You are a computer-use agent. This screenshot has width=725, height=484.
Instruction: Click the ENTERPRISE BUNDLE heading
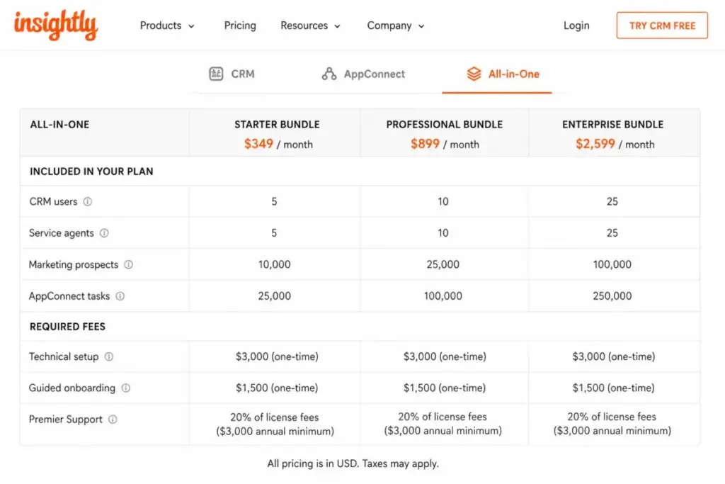[612, 125]
